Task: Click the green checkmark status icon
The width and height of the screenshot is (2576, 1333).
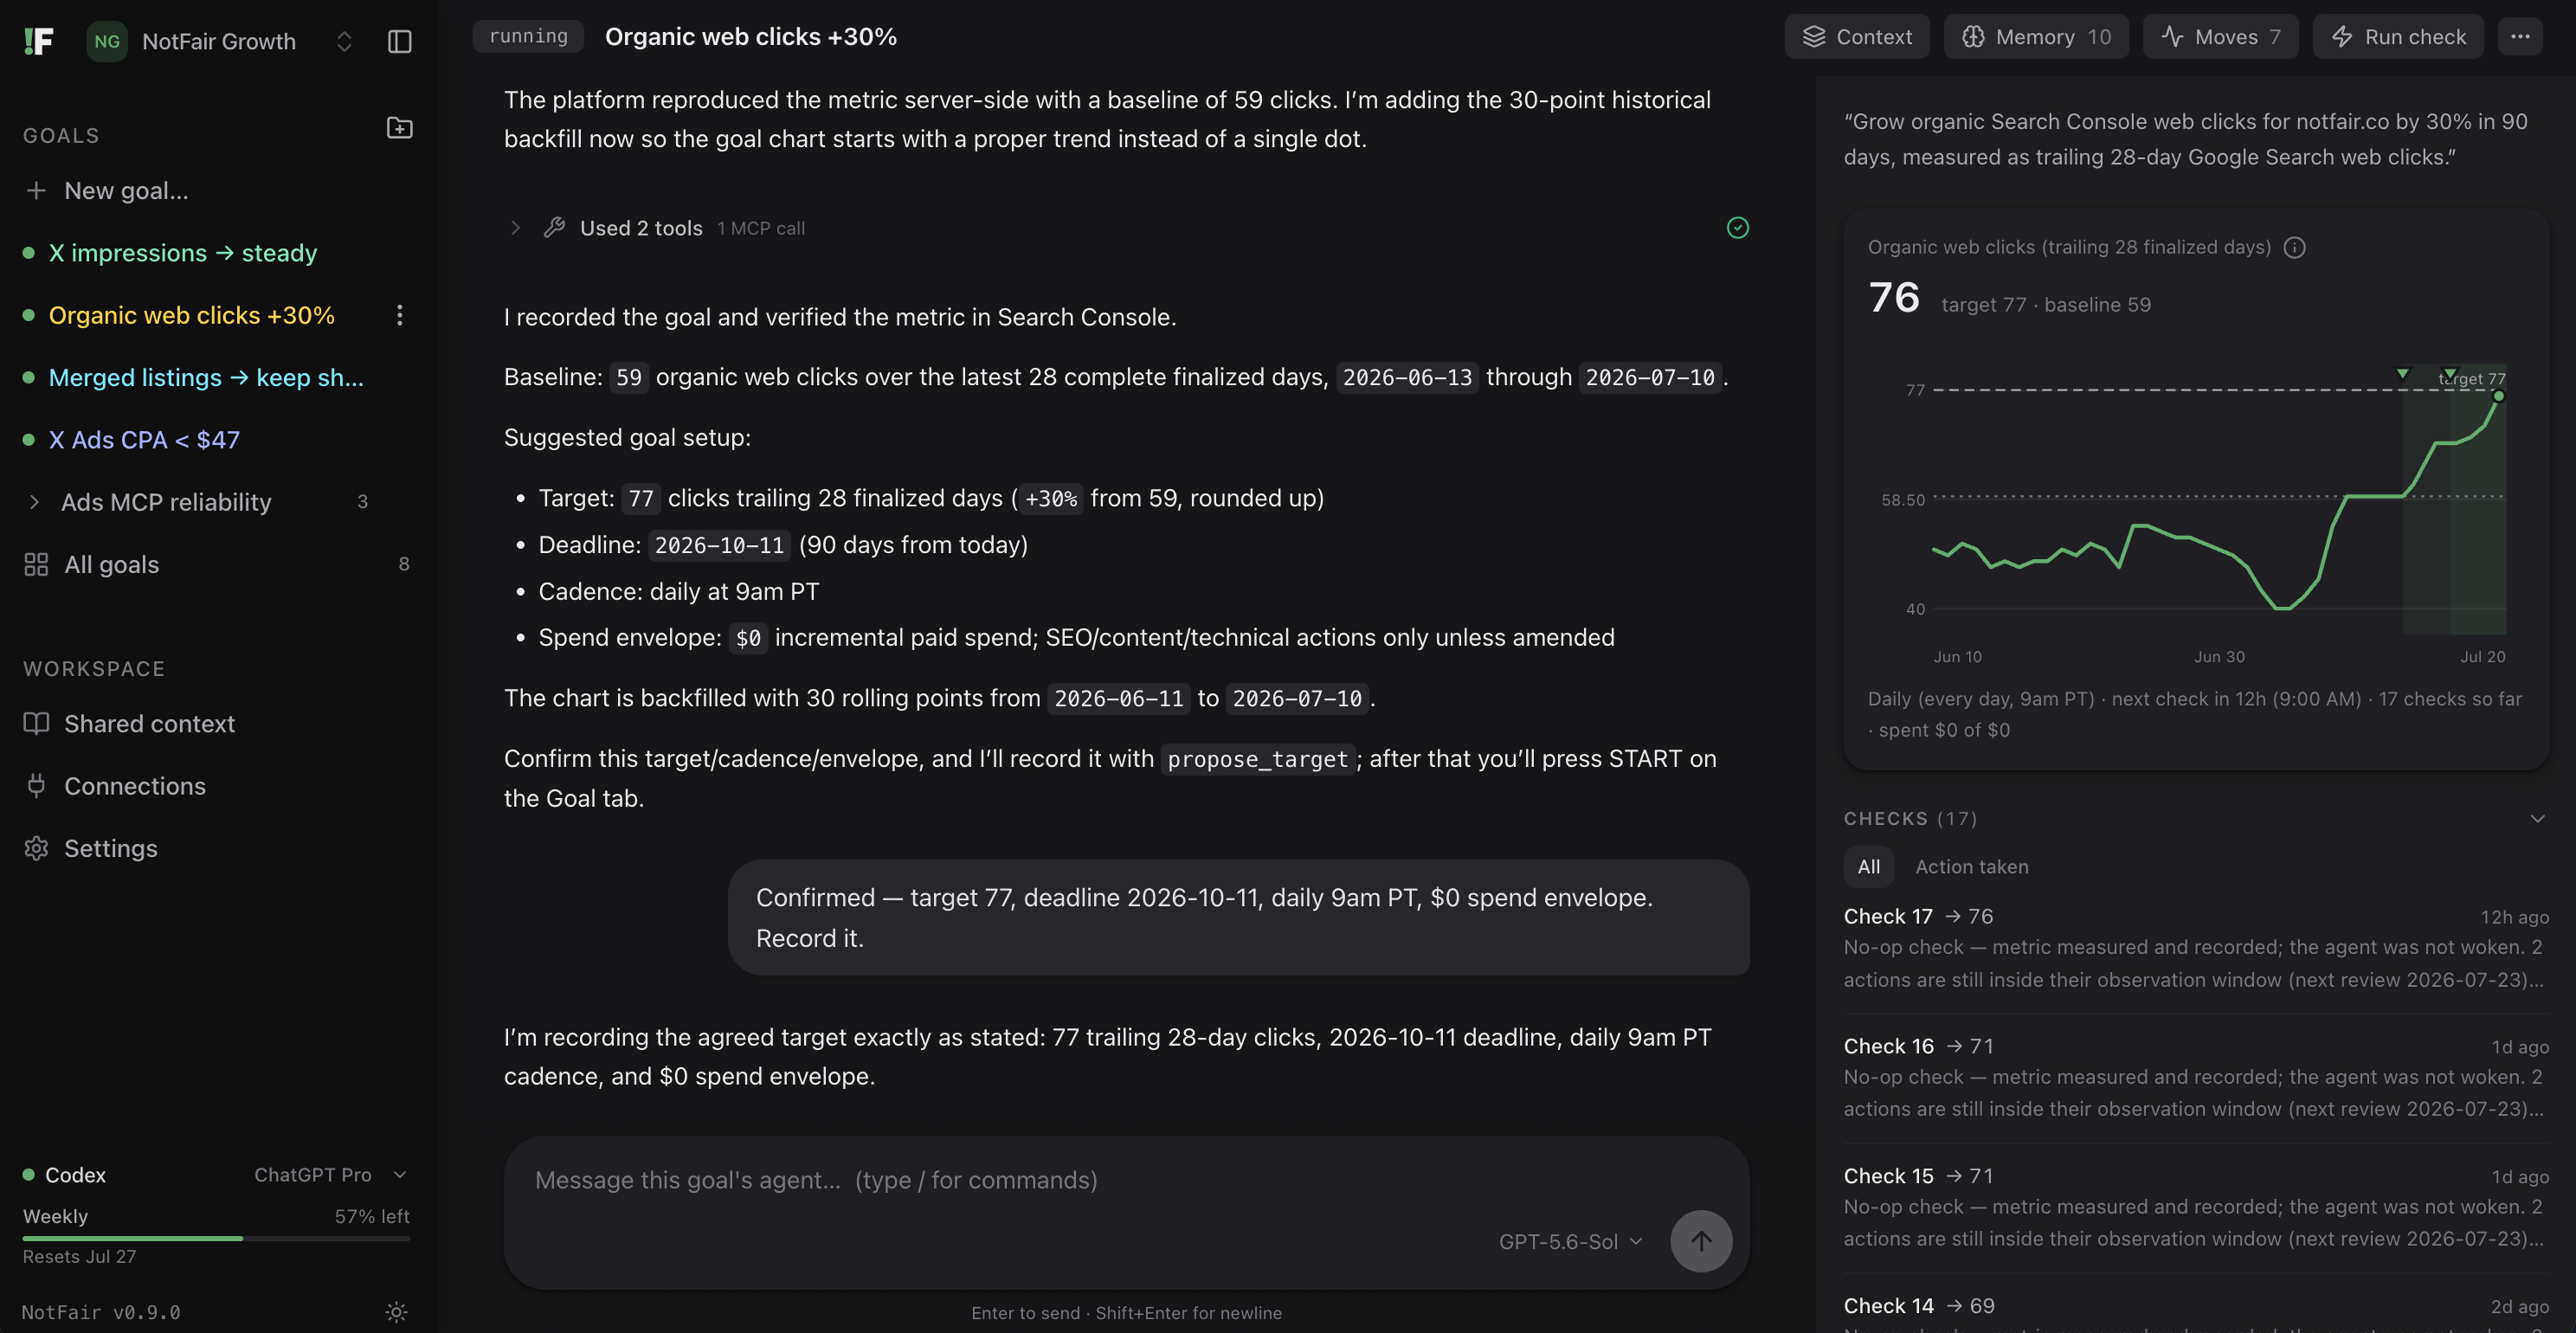Action: tap(1738, 228)
